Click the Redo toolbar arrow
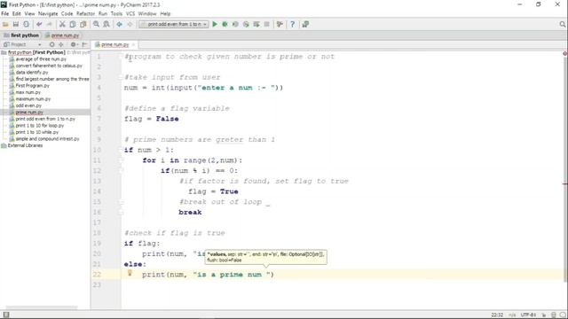This screenshot has height=319, width=568. coord(50,24)
